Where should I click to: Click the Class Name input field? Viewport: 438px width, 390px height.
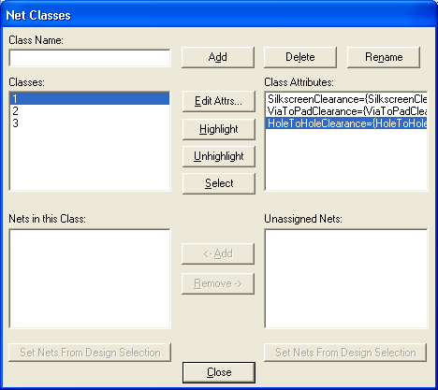pyautogui.click(x=90, y=58)
